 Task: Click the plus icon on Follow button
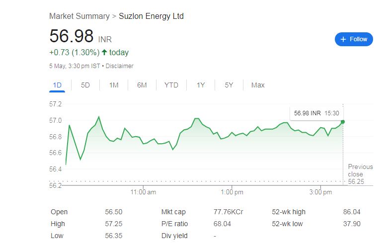343,39
